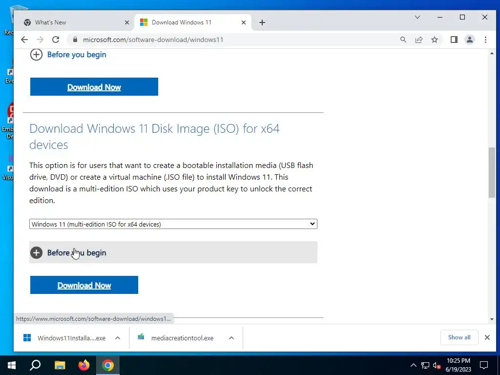Open options for Windows11Installa....exe download
The width and height of the screenshot is (500, 375).
(x=117, y=338)
